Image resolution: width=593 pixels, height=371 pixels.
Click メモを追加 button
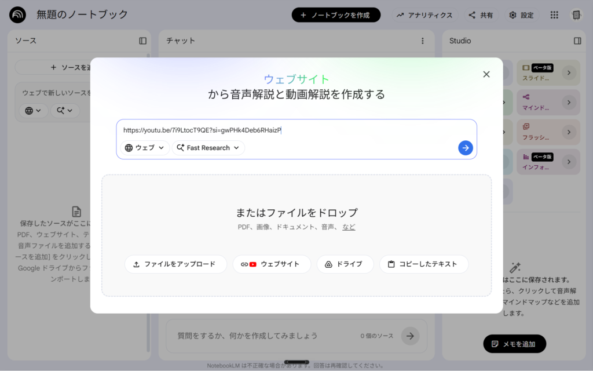click(x=514, y=344)
